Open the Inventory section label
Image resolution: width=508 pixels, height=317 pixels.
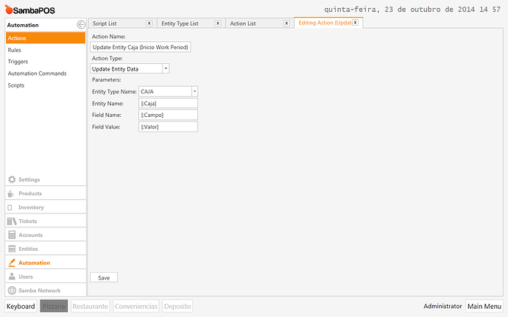pos(31,207)
